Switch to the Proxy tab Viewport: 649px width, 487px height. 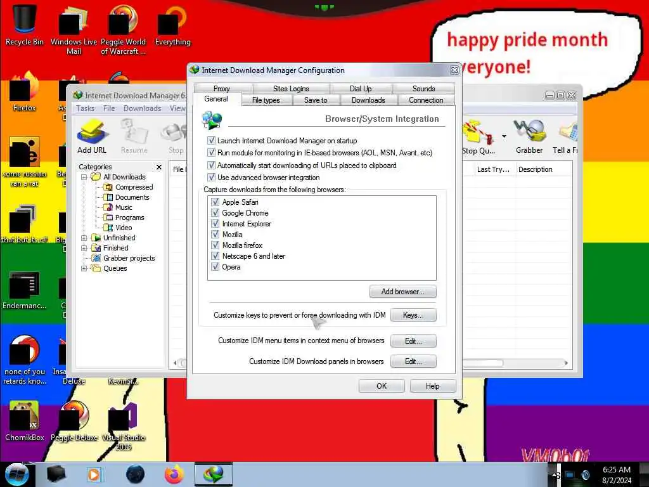click(222, 88)
